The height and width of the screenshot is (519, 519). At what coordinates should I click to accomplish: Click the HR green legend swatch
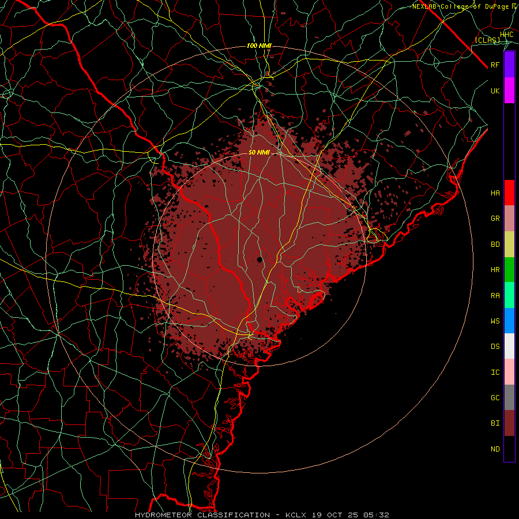(509, 270)
